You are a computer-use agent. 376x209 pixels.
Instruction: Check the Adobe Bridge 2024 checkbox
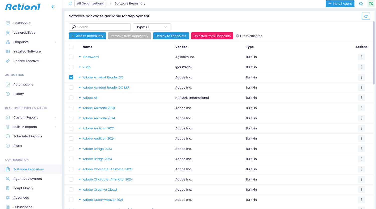point(71,159)
